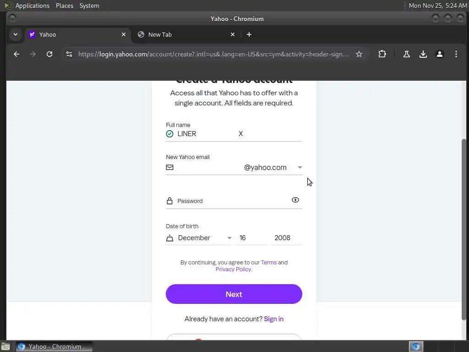Click the lock icon beside Password

click(169, 201)
